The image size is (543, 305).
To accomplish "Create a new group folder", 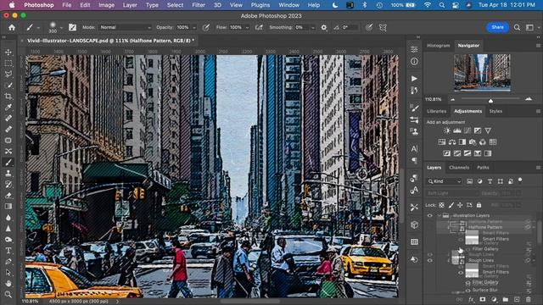I will coord(506,299).
